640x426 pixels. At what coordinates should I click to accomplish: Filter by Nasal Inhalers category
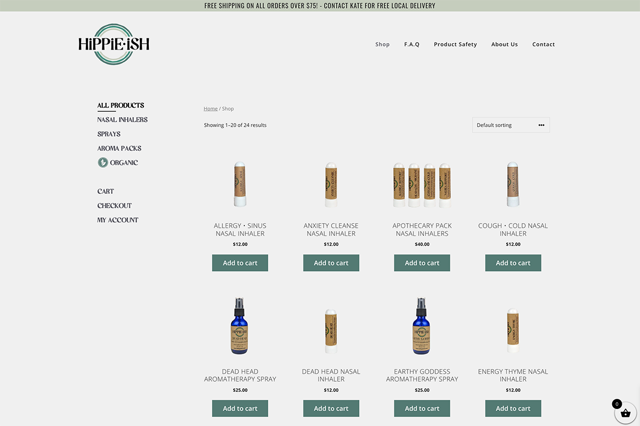point(122,120)
